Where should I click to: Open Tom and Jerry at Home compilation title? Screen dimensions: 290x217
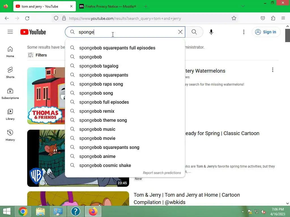[x=187, y=199]
